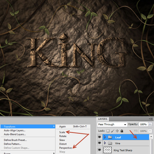The height and width of the screenshot is (154, 154).
Task: Click layers panel scrollbar up arrow
Action: [151, 137]
